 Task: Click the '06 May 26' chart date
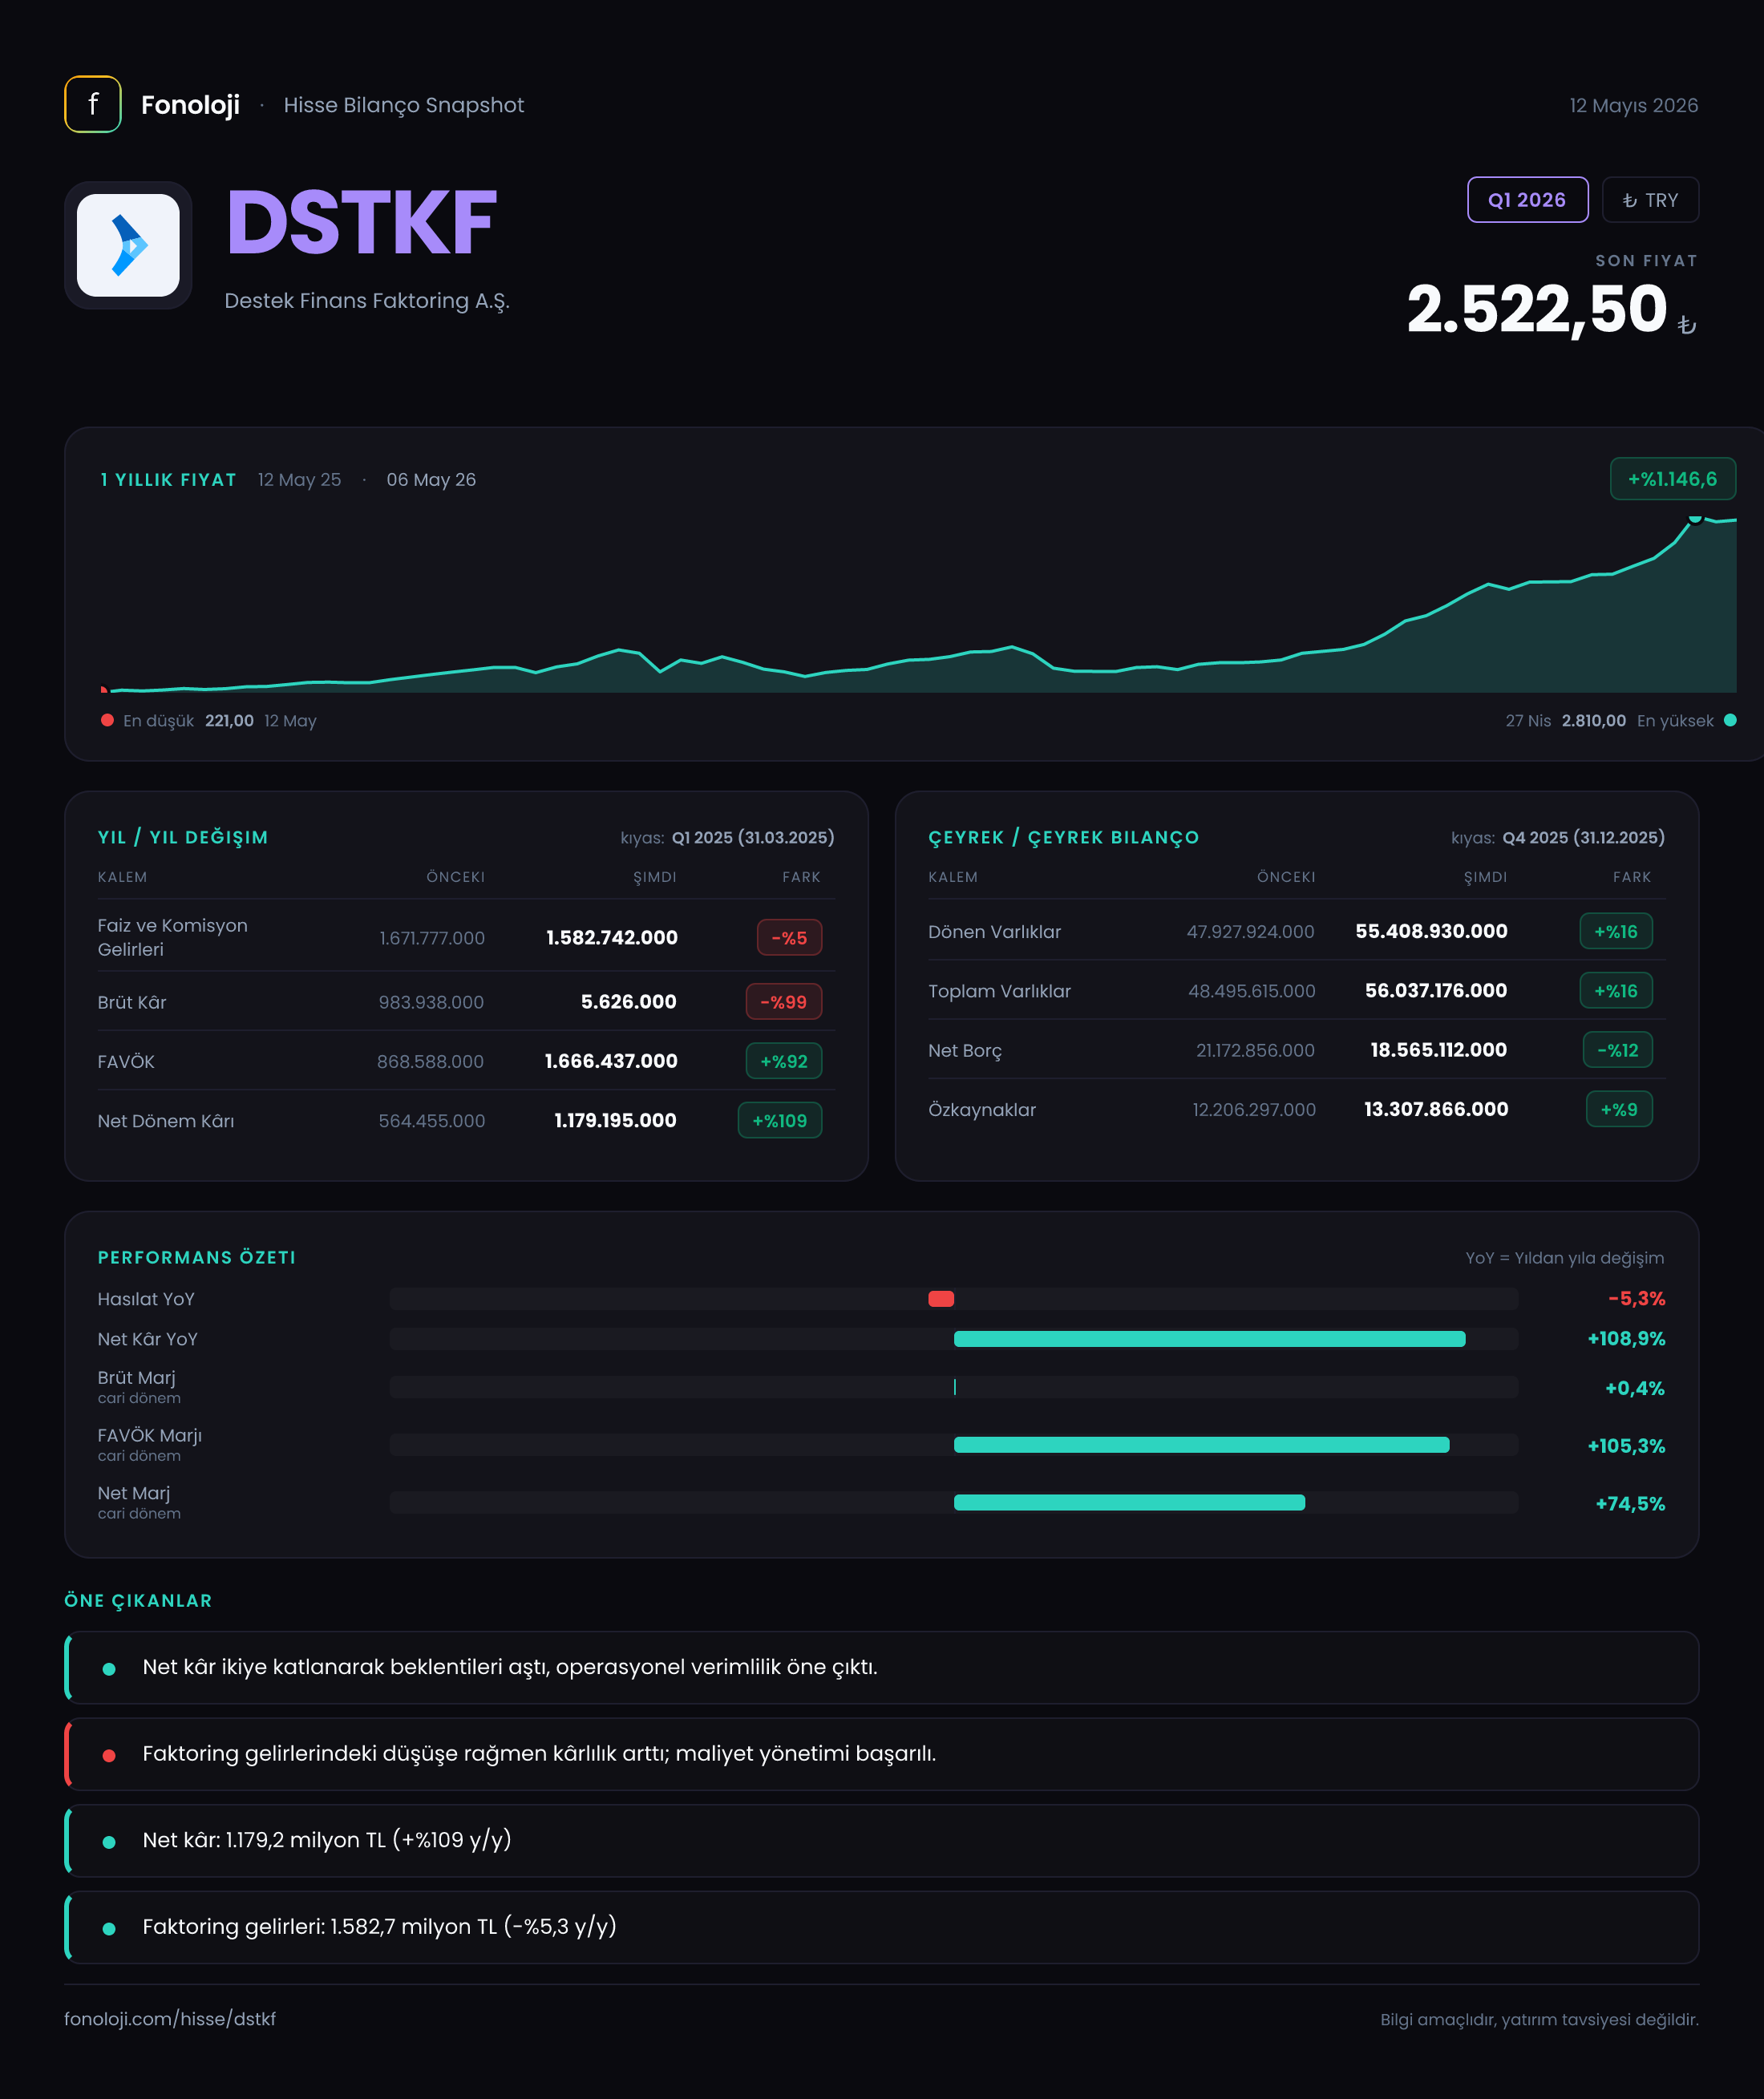click(431, 480)
